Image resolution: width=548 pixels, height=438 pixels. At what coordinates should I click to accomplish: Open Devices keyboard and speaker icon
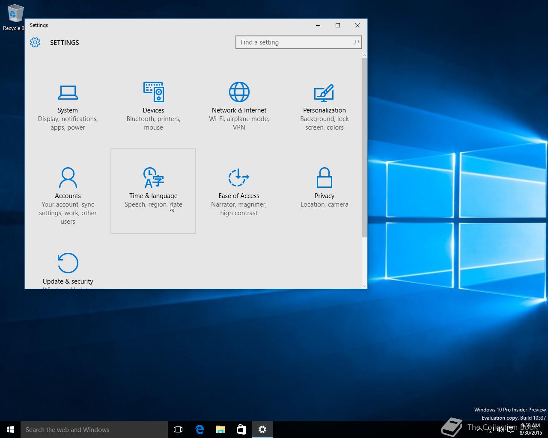point(153,92)
